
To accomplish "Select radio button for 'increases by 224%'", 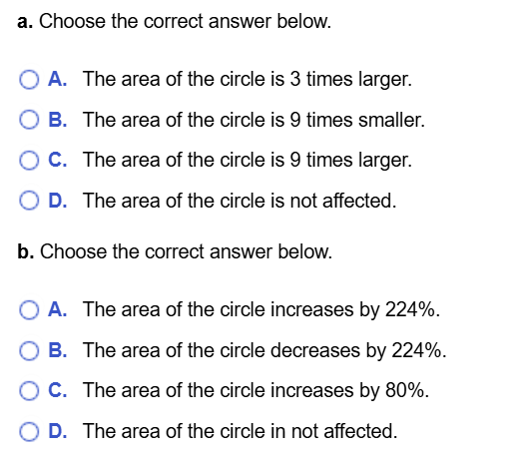I will tap(29, 310).
